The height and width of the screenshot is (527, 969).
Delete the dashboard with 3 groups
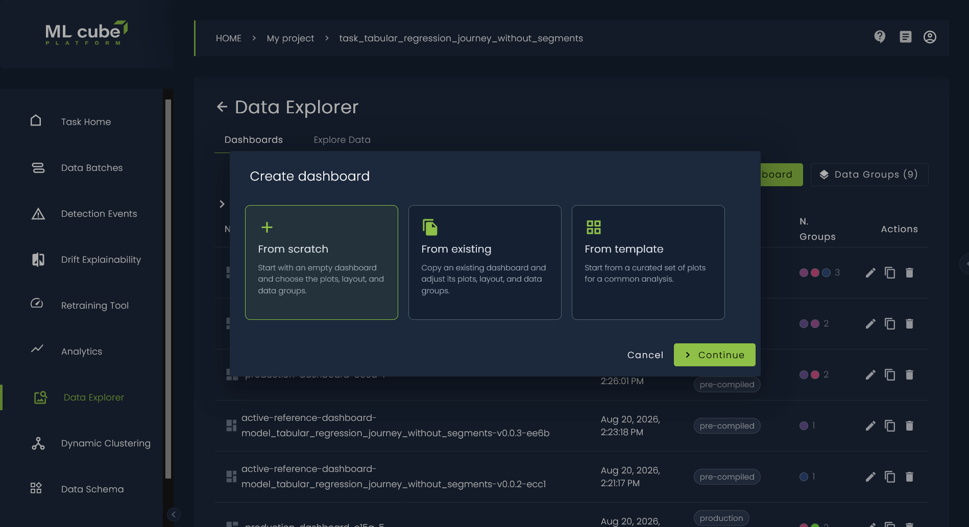(x=909, y=273)
